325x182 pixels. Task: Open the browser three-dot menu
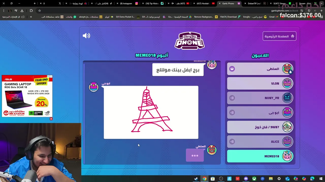pyautogui.click(x=4, y=11)
